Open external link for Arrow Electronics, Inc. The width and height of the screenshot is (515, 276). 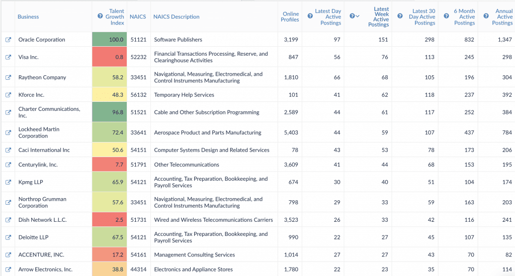tap(8, 269)
